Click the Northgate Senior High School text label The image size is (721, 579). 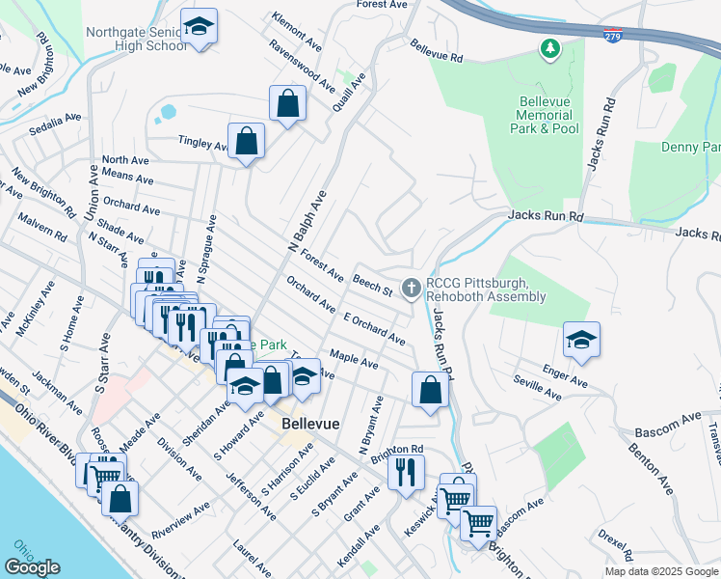point(136,38)
